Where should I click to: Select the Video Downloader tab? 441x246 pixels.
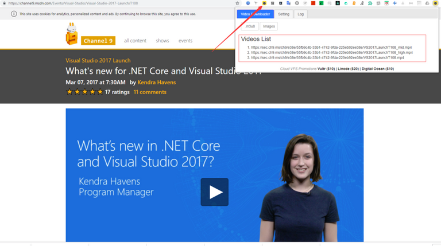coord(256,14)
